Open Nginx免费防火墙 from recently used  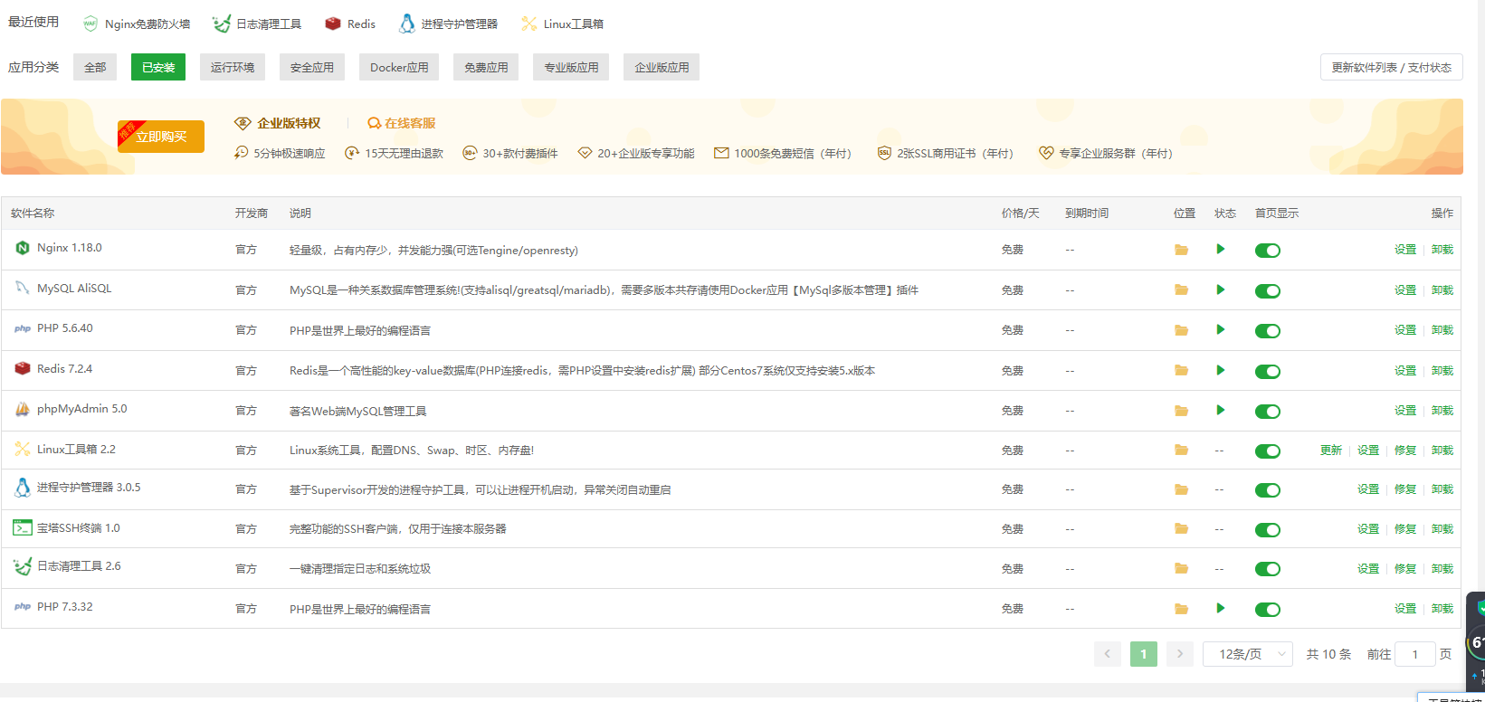tap(137, 24)
